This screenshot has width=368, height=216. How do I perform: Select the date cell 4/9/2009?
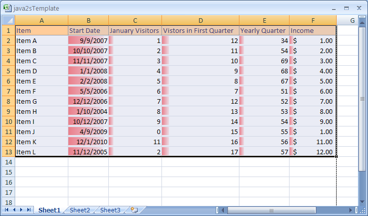pos(89,132)
